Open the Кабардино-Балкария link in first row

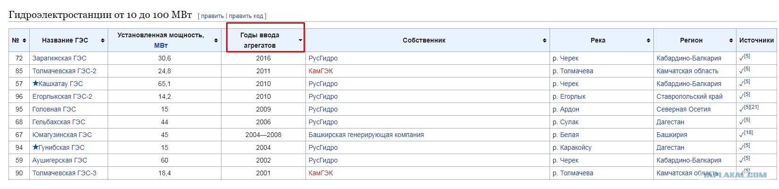click(x=689, y=58)
